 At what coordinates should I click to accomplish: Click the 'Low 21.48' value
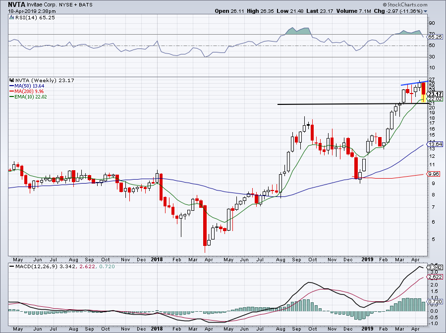click(290, 11)
